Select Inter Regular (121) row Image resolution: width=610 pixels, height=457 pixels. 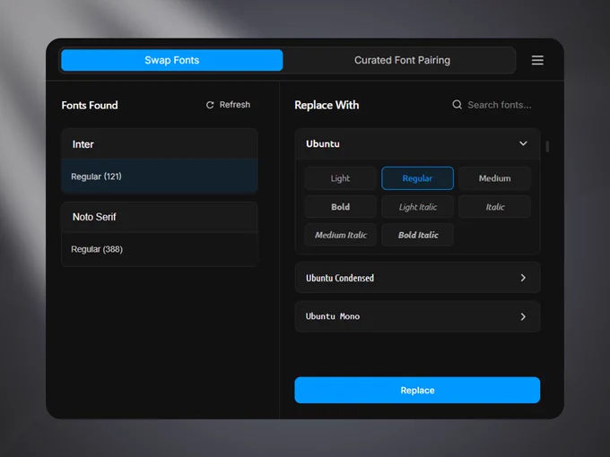[160, 176]
